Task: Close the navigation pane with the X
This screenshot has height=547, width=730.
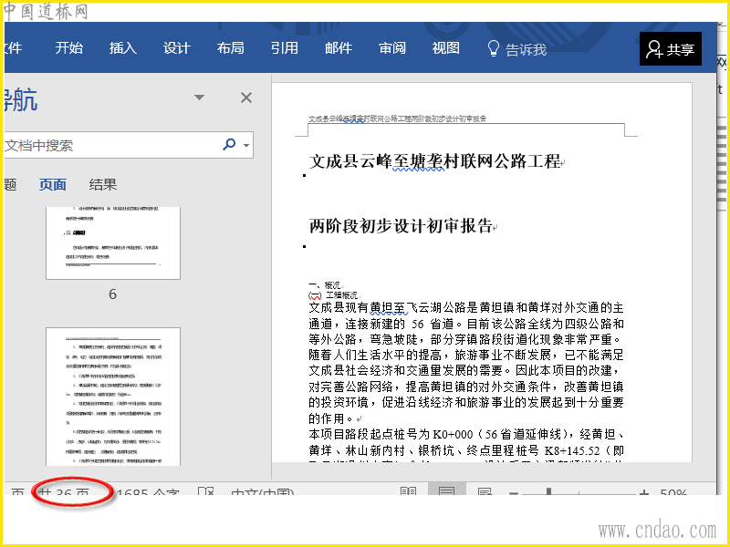Action: click(x=246, y=98)
